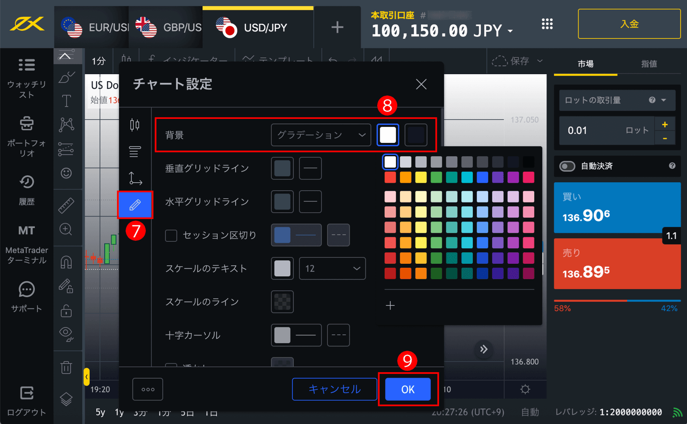Decrease lot size with minus button

click(x=665, y=138)
